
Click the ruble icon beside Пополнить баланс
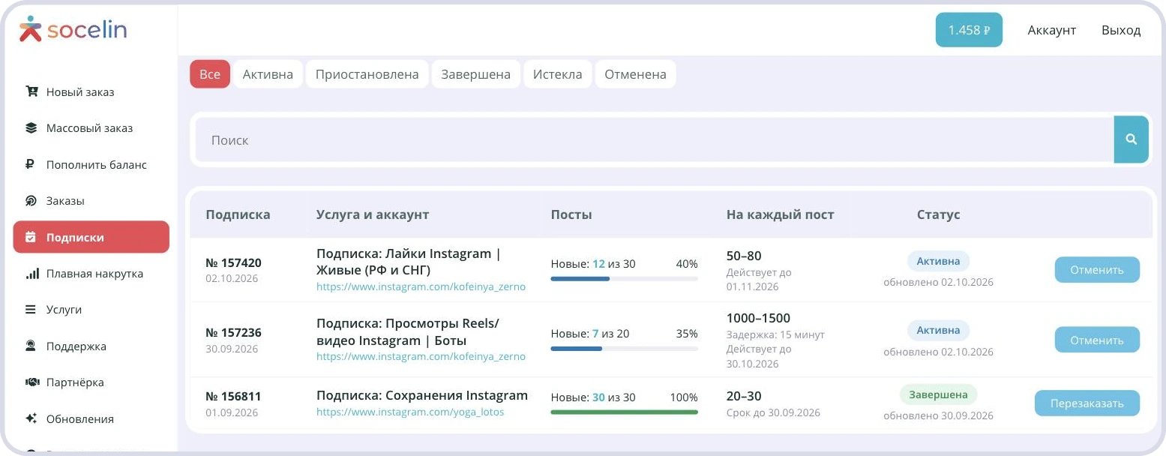click(x=31, y=164)
